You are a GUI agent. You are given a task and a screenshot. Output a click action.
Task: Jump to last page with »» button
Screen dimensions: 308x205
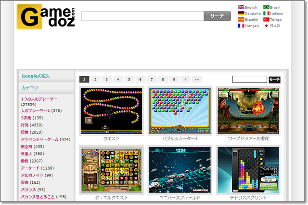point(196,80)
